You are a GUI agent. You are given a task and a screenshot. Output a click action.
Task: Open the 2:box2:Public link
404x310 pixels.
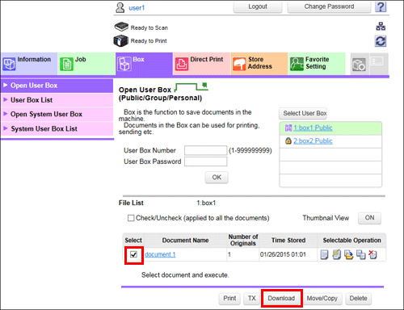[313, 141]
